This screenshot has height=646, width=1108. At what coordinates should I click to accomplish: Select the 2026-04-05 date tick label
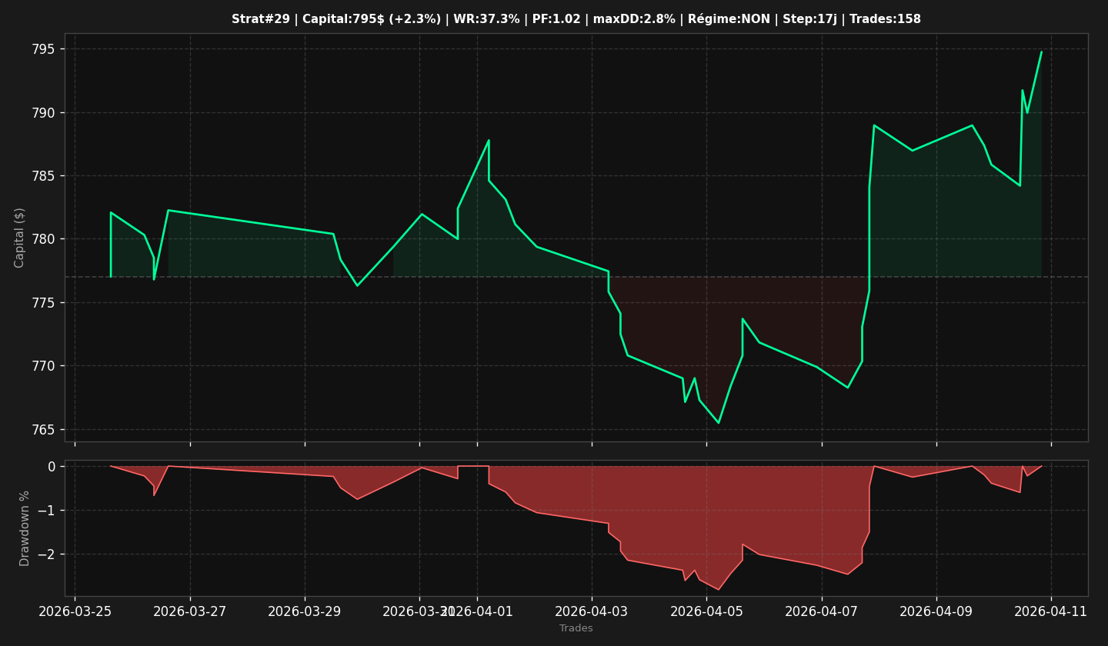click(706, 611)
